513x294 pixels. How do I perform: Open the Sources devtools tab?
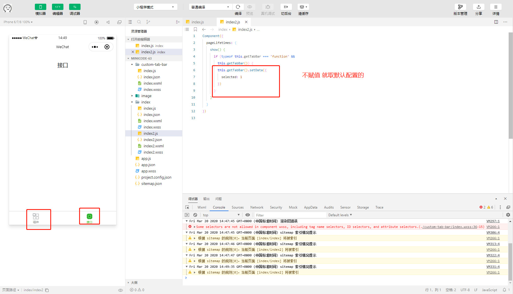(238, 207)
